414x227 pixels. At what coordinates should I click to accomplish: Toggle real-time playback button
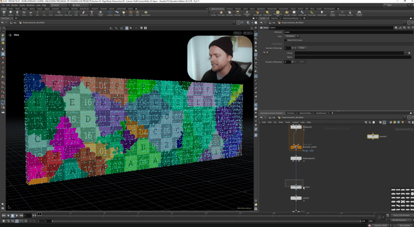17,221
